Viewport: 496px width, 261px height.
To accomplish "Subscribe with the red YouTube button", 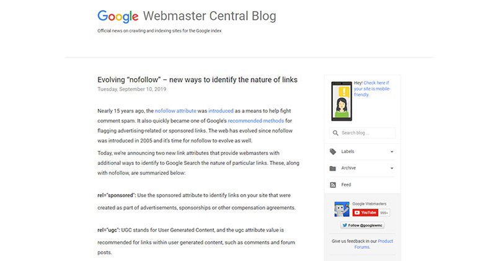I will click(x=365, y=213).
